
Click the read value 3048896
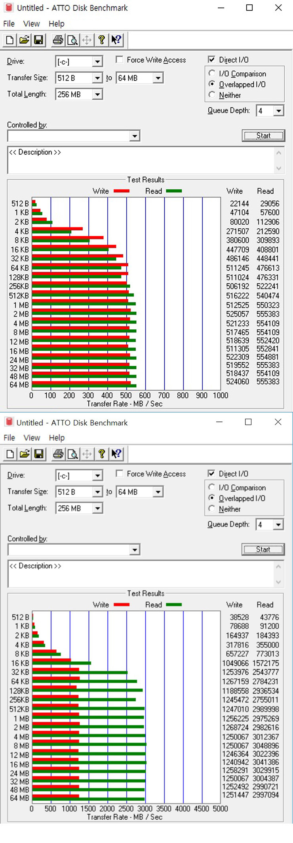[x=266, y=746]
